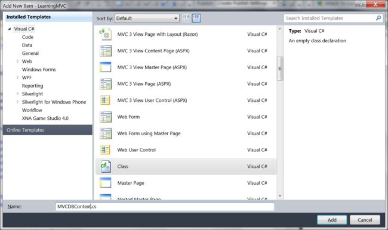Viewport: 388px width, 230px height.
Task: Select the Windows Forms category
Action: click(x=39, y=70)
